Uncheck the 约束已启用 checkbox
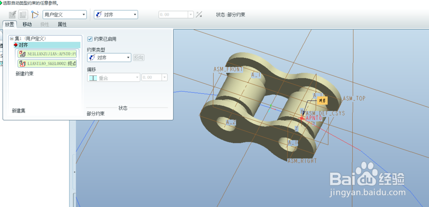Screen dimensions: 429x207 point(90,39)
